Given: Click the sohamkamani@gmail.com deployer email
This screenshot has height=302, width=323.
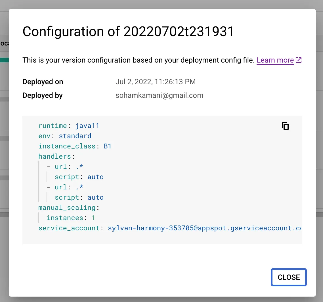Looking at the screenshot, I should (x=159, y=95).
